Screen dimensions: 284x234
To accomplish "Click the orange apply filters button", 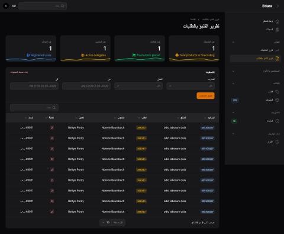I will coord(205,96).
